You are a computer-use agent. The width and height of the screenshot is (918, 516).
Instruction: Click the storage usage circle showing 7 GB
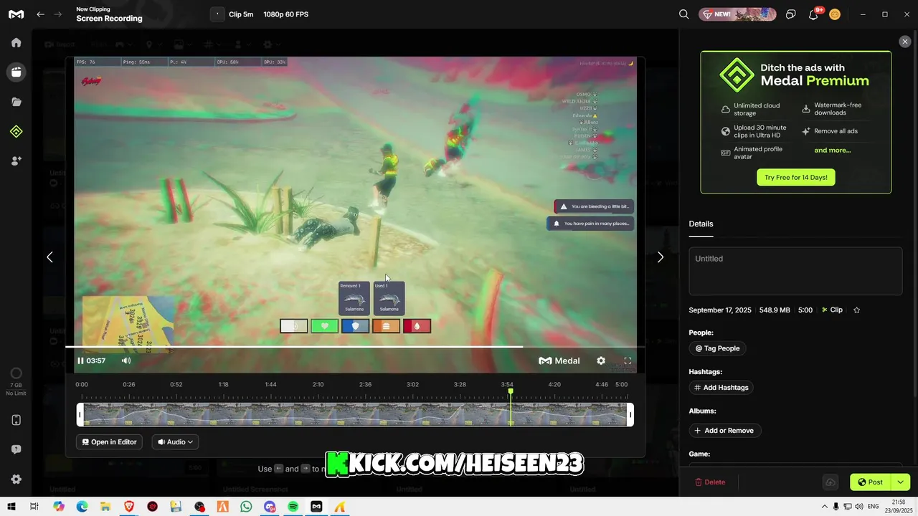pyautogui.click(x=16, y=373)
